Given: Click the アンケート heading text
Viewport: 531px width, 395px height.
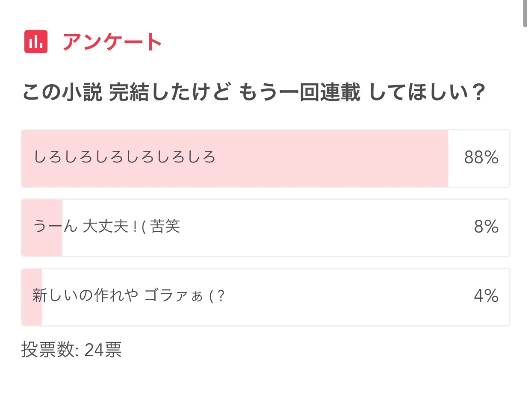Looking at the screenshot, I should [112, 41].
